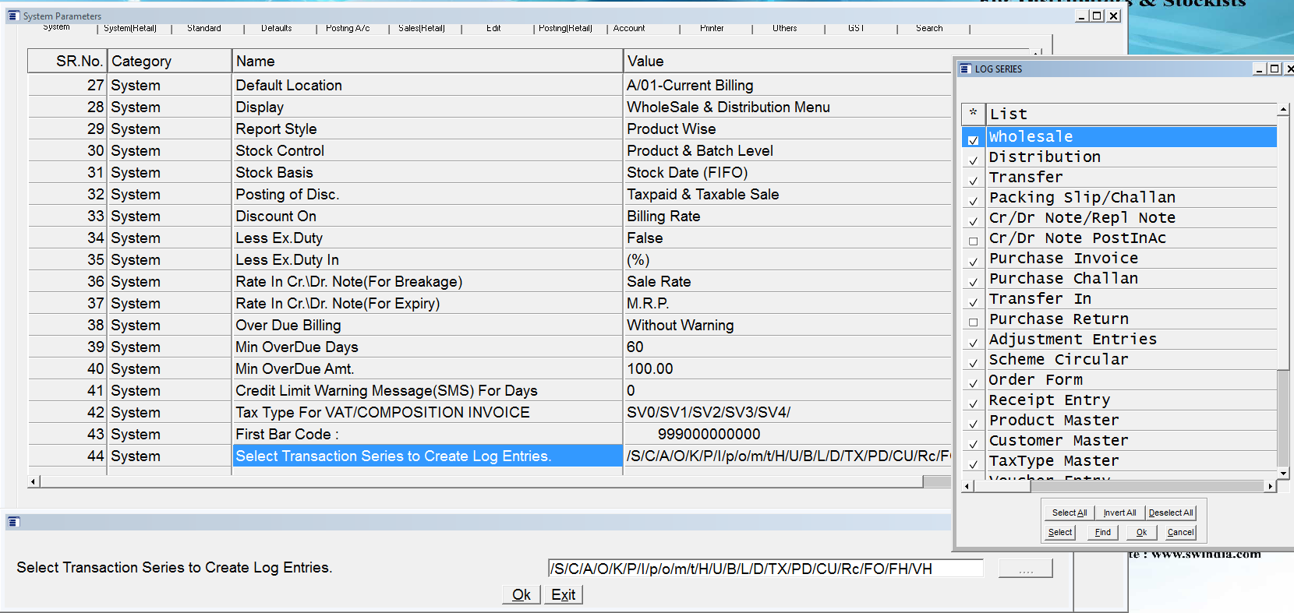Select the Less Ex.Duty In row
The image size is (1294, 613).
click(x=490, y=259)
